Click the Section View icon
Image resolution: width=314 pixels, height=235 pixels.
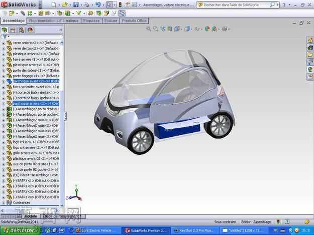[x=170, y=29]
